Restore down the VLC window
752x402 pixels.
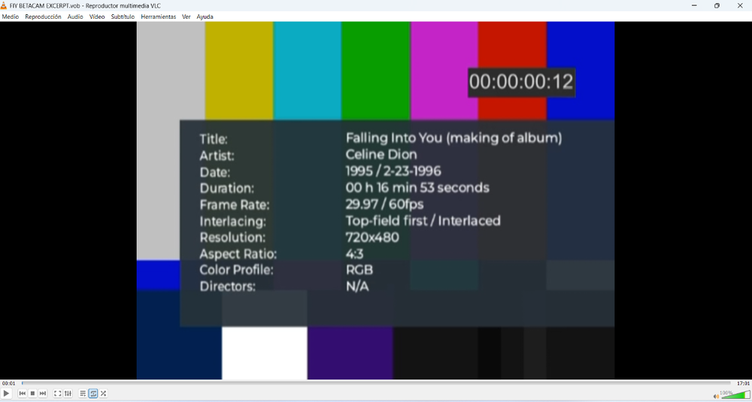(717, 6)
